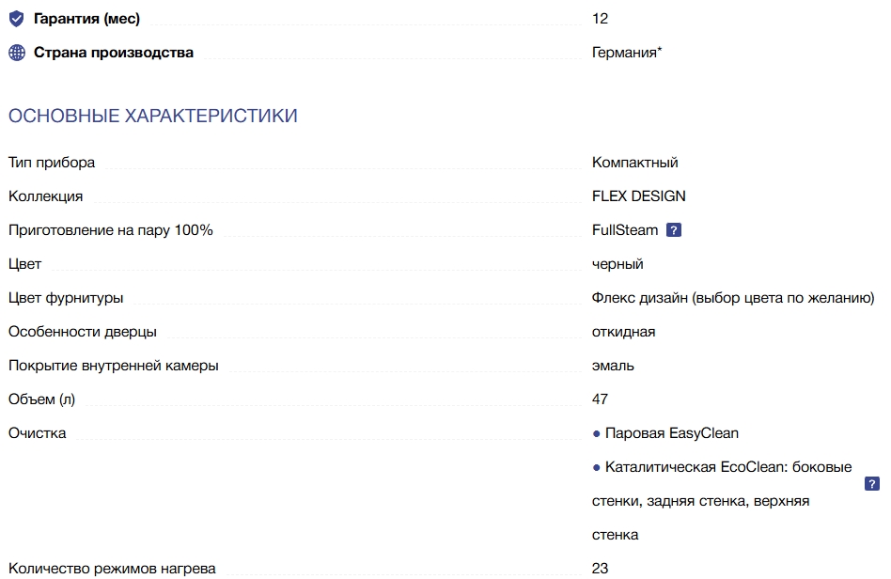This screenshot has width=891, height=579.
Task: Open the EcoClean help question-mark icon
Action: point(871,484)
